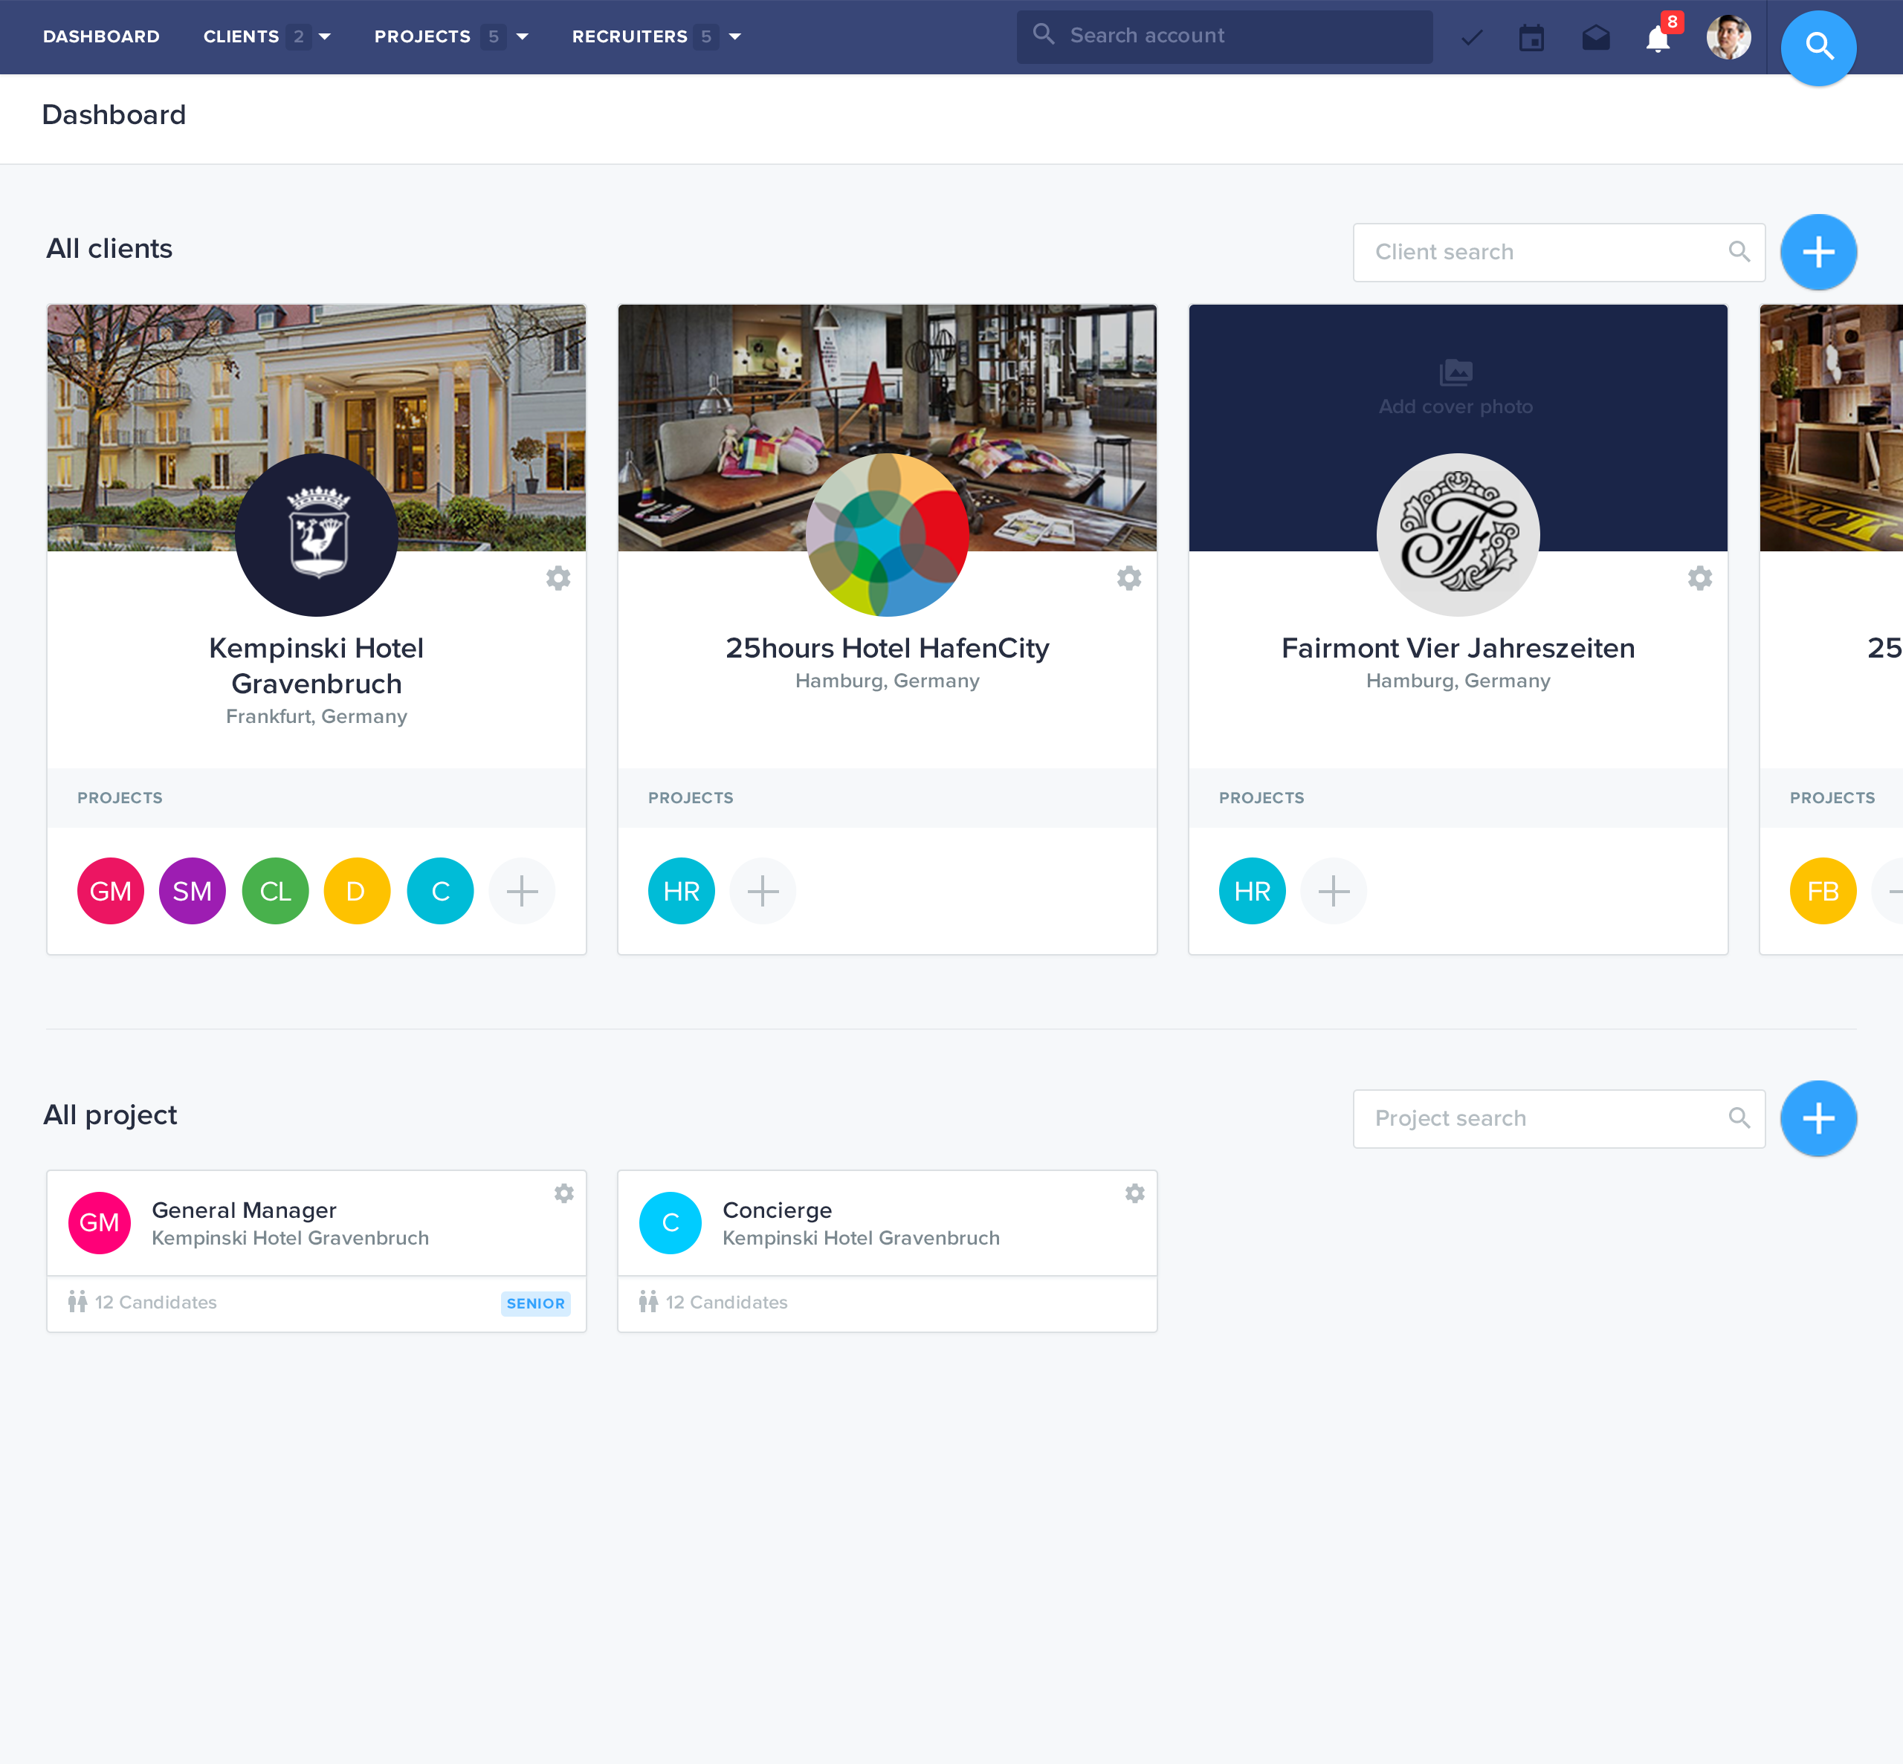Open the mail inbox icon
The image size is (1903, 1764).
tap(1595, 37)
